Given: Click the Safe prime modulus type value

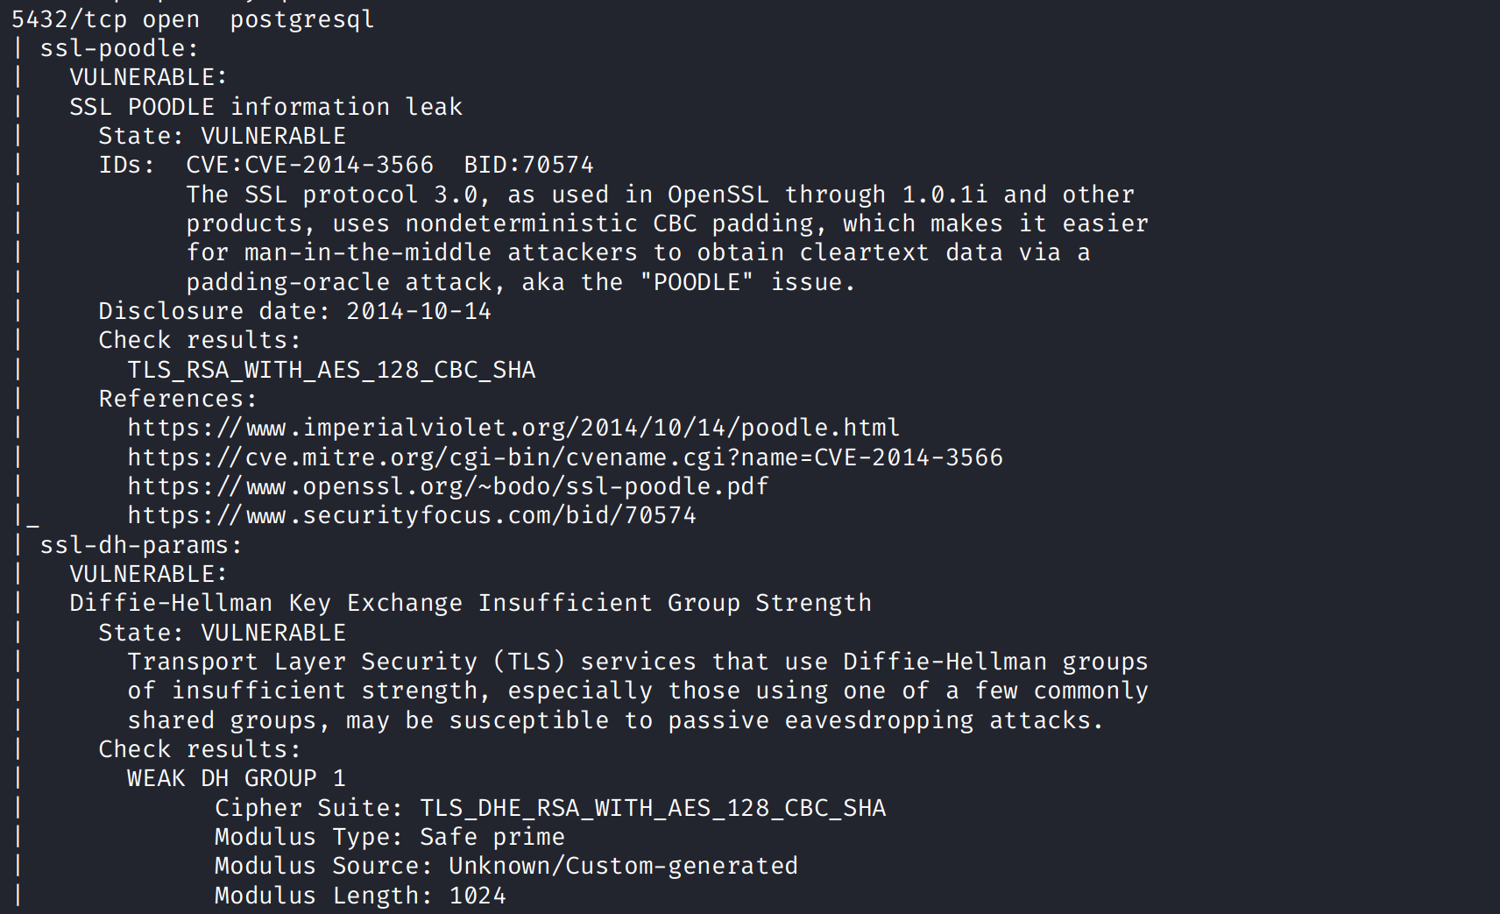Looking at the screenshot, I should click(x=492, y=837).
